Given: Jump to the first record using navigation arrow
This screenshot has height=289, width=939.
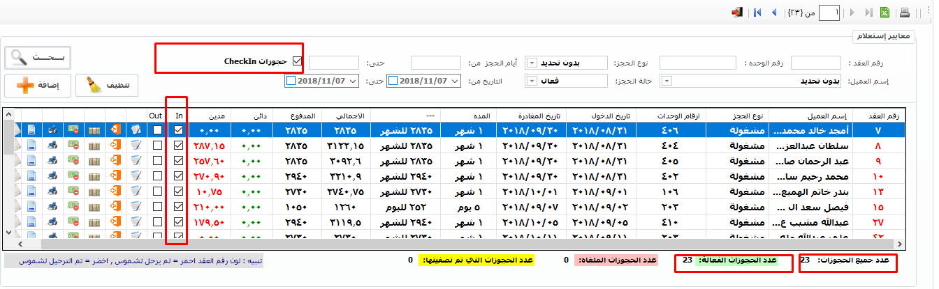Looking at the screenshot, I should [x=757, y=13].
